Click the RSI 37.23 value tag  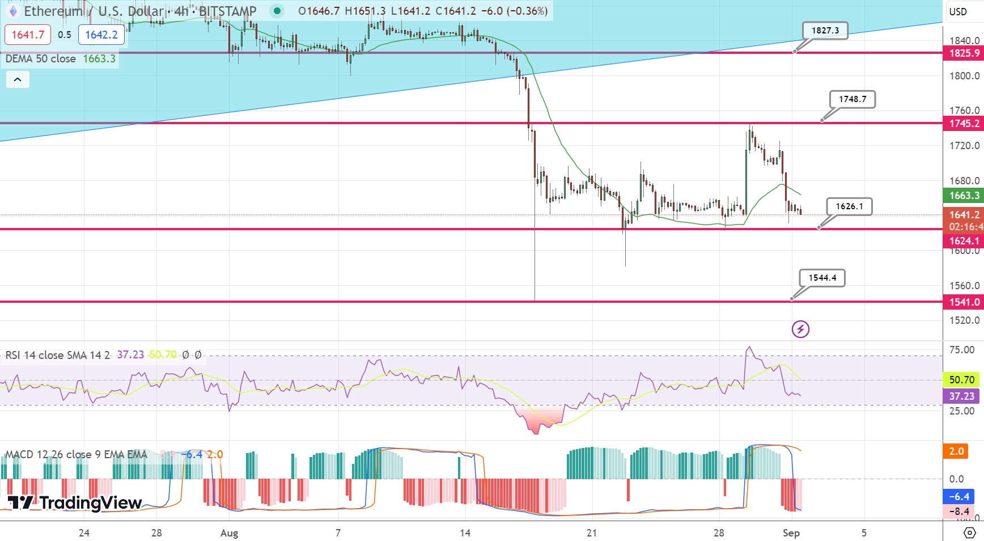(961, 396)
